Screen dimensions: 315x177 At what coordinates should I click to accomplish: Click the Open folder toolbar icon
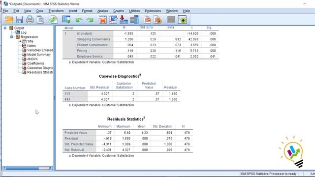pos(9,20)
